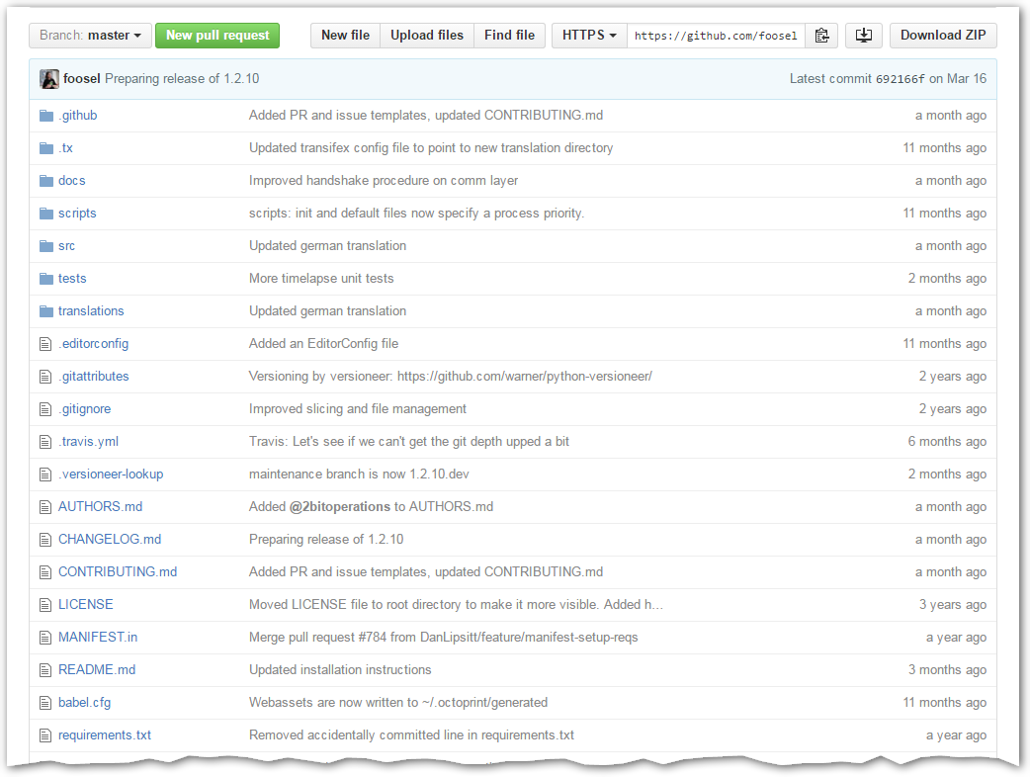Open the Upload files page

(426, 35)
